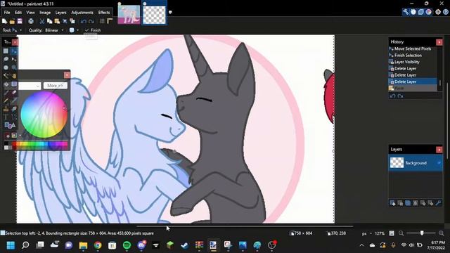The image size is (450, 253).
Task: Select the Clone Stamp tool
Action: pyautogui.click(x=6, y=109)
